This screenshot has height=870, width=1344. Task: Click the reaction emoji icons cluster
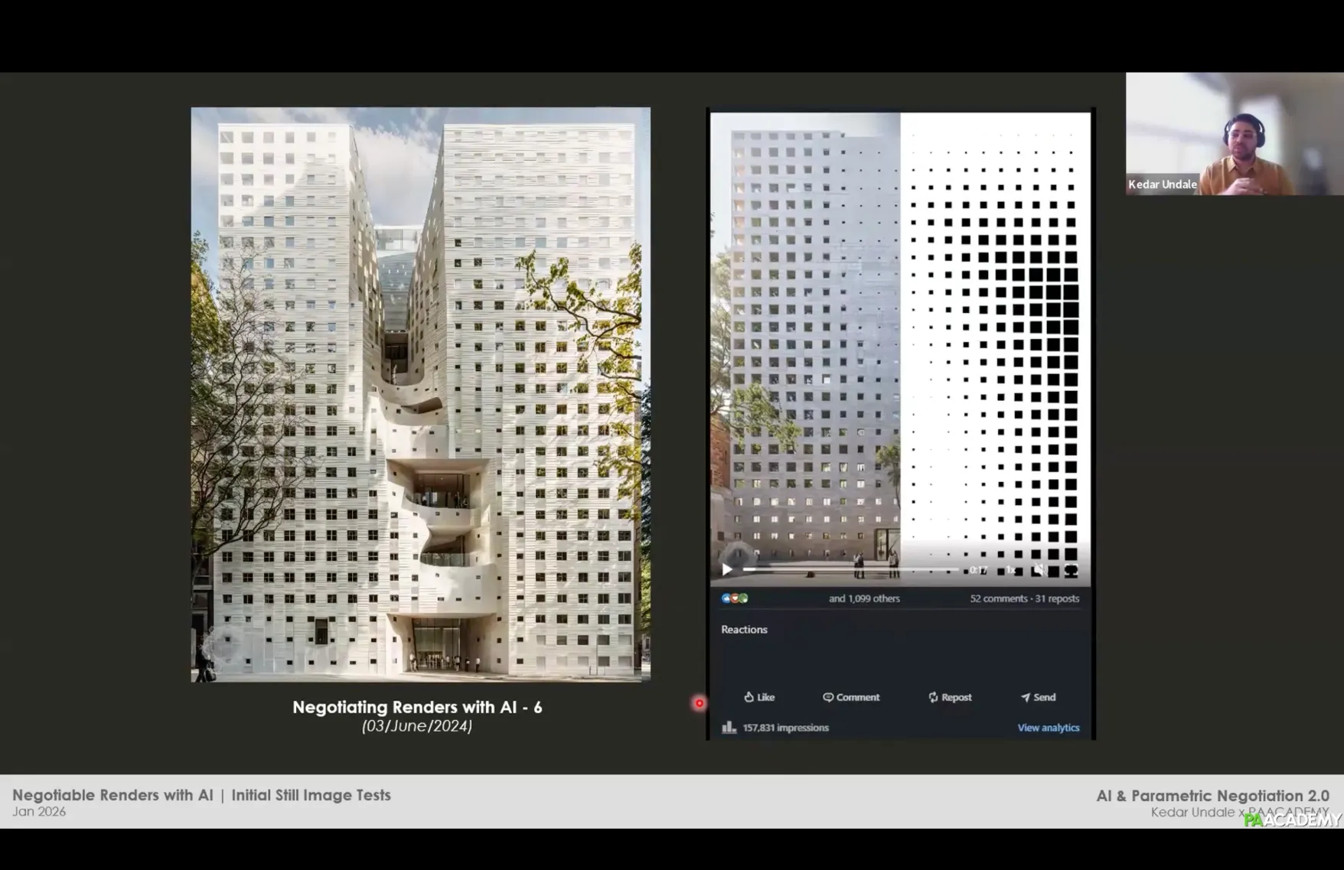pos(735,598)
